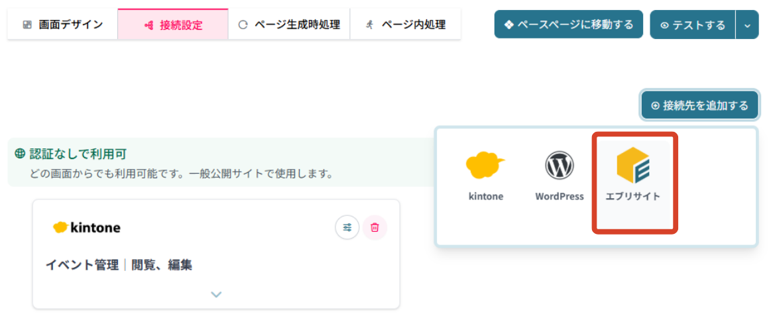Go to the ページ内処理 tab
771x322 pixels.
406,25
